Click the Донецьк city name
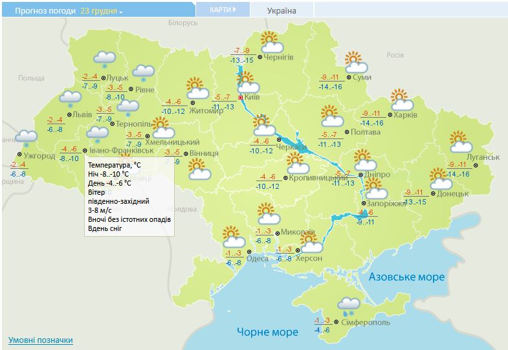The width and height of the screenshot is (508, 350). click(x=452, y=193)
